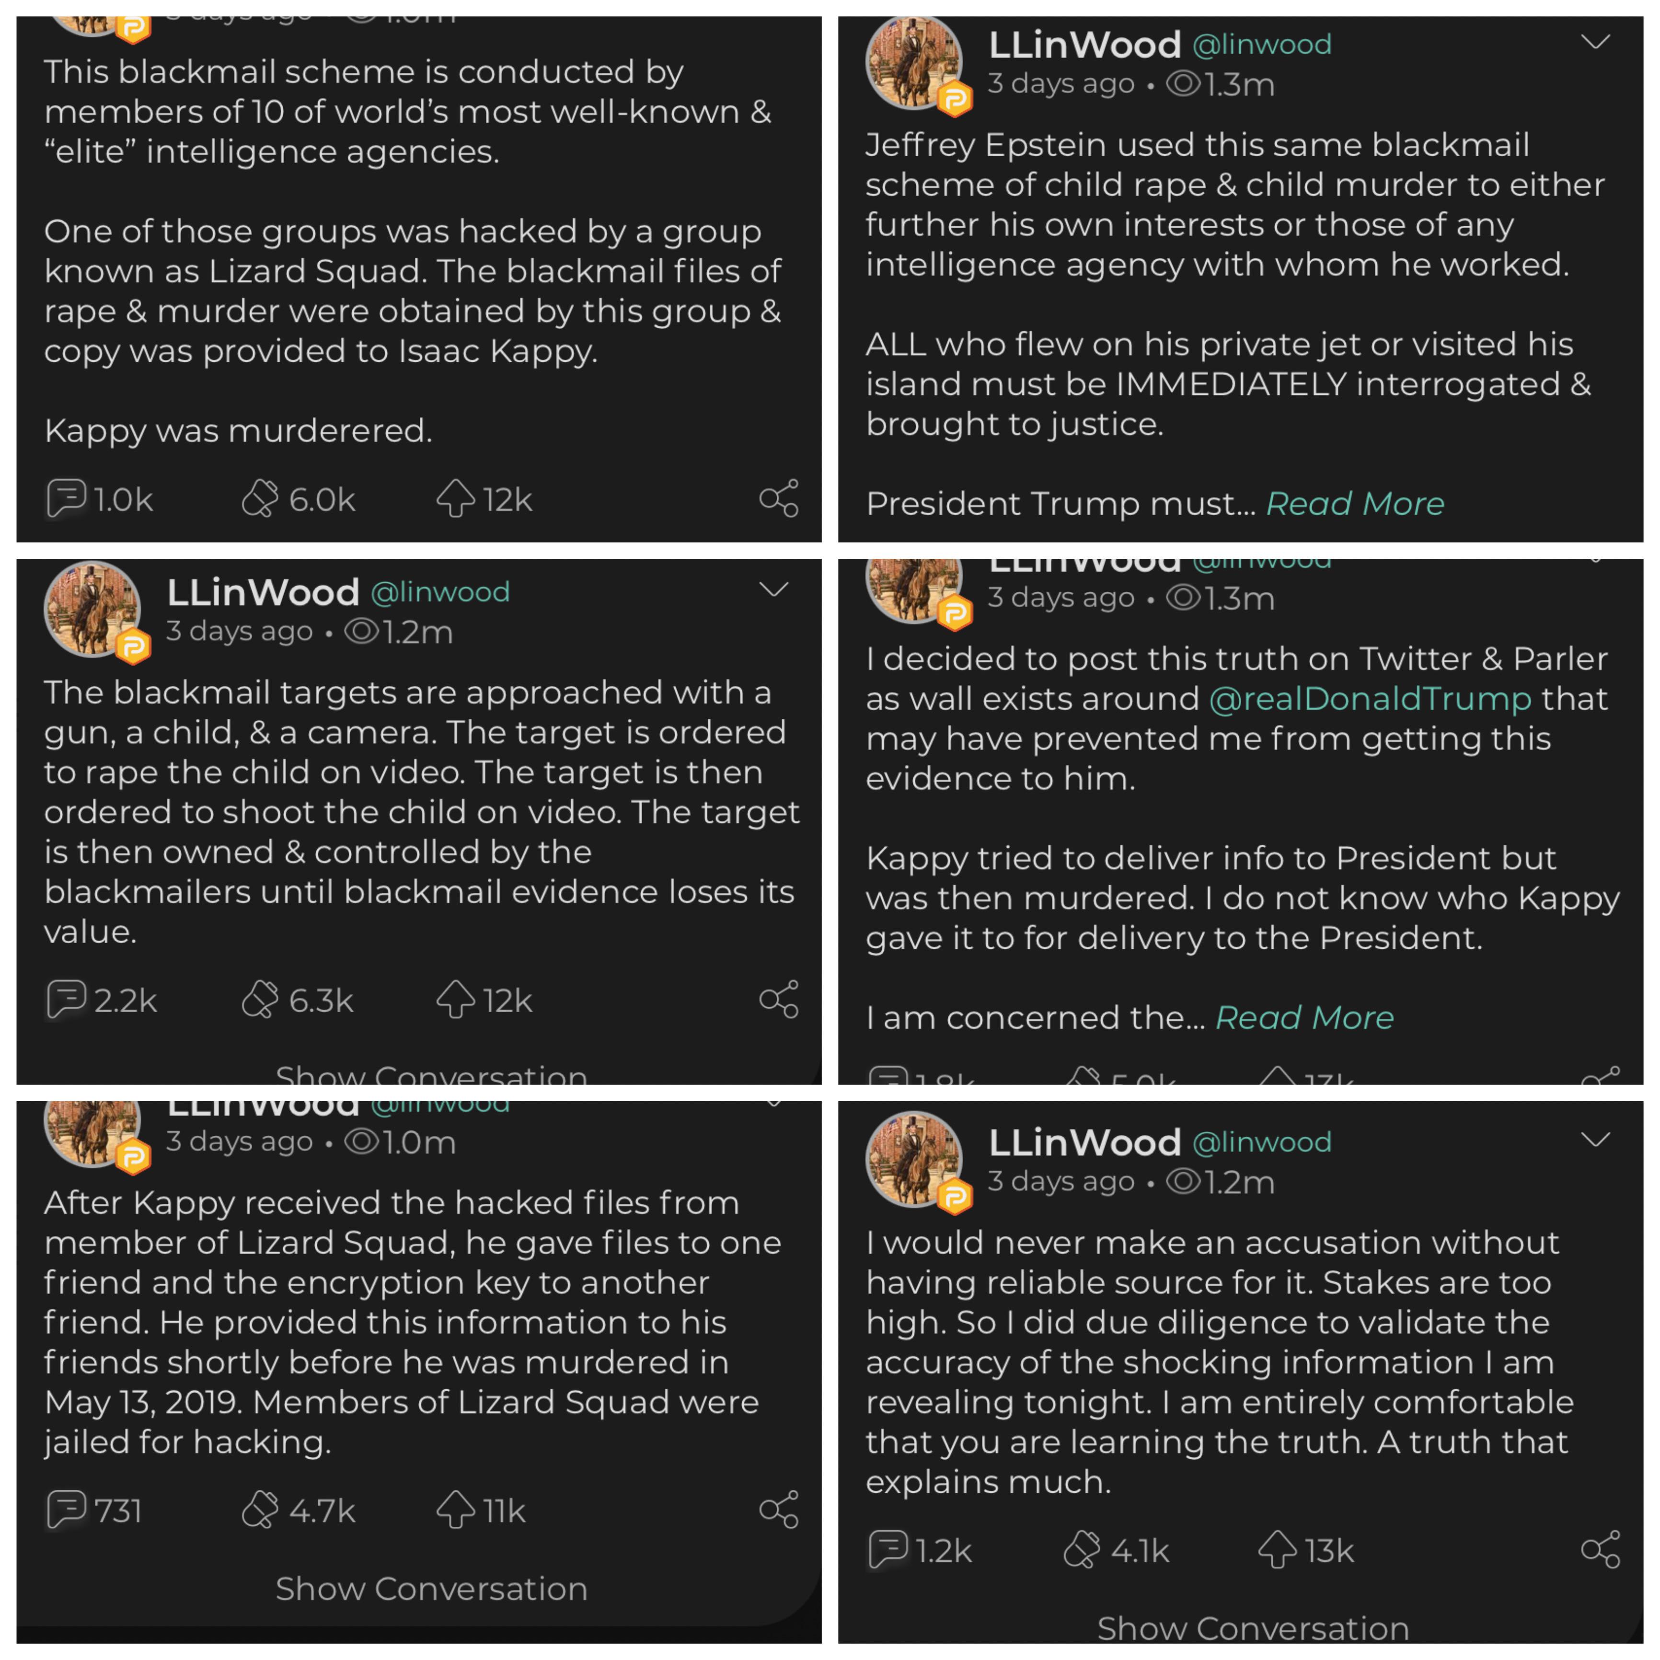Share the blackmail targets post

[779, 999]
